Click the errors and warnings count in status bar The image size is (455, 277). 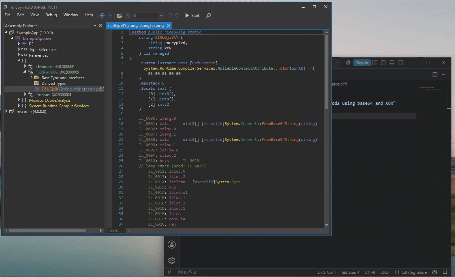point(187,272)
